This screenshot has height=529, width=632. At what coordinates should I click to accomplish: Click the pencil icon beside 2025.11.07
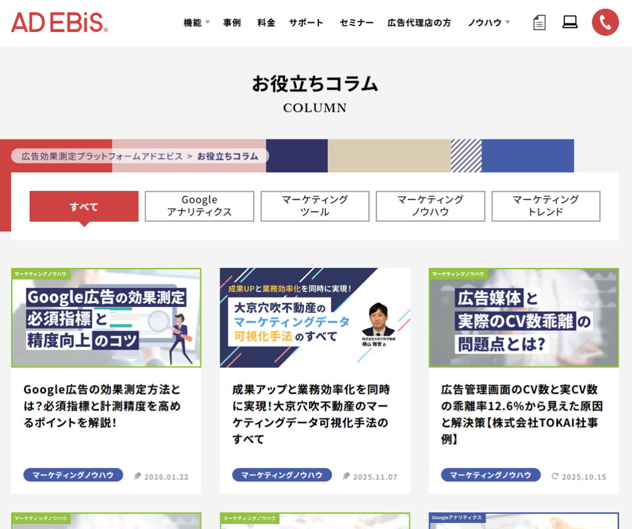click(345, 476)
